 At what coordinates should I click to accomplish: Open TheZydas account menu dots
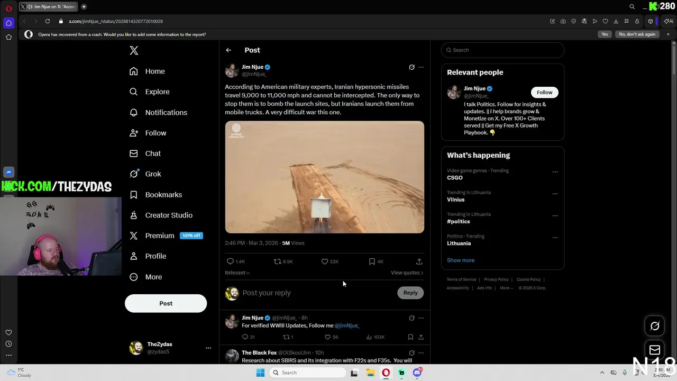coord(208,348)
